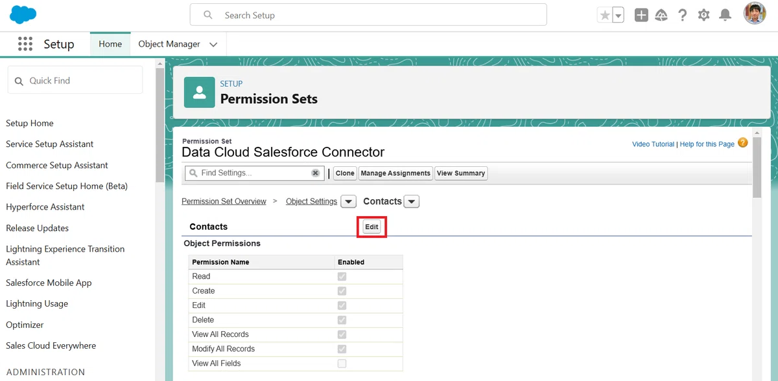Image resolution: width=778 pixels, height=381 pixels.
Task: Click the View Summary button
Action: pyautogui.click(x=461, y=173)
